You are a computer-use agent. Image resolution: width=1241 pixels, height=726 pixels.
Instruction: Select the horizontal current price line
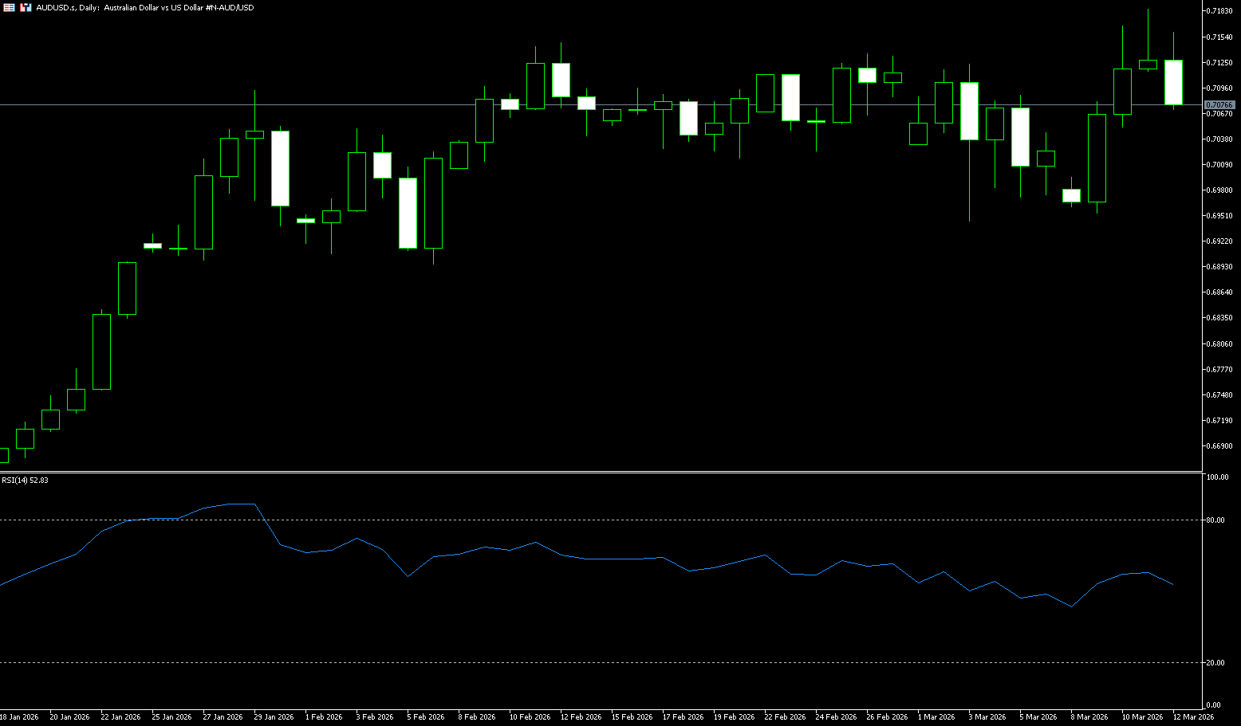[319, 104]
